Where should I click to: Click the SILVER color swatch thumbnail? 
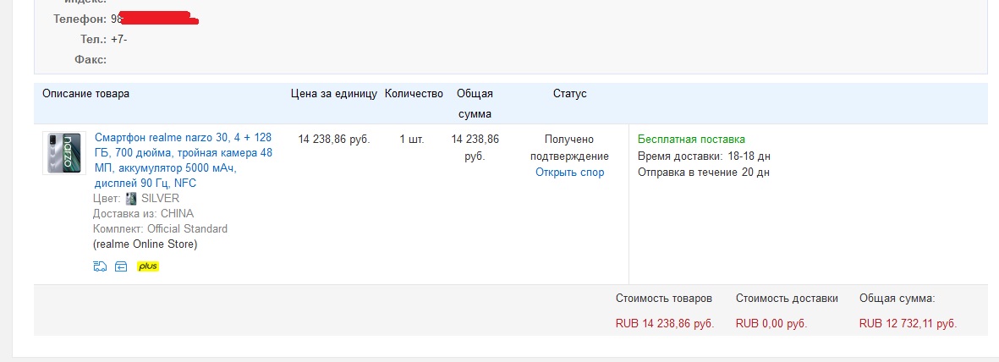click(131, 199)
